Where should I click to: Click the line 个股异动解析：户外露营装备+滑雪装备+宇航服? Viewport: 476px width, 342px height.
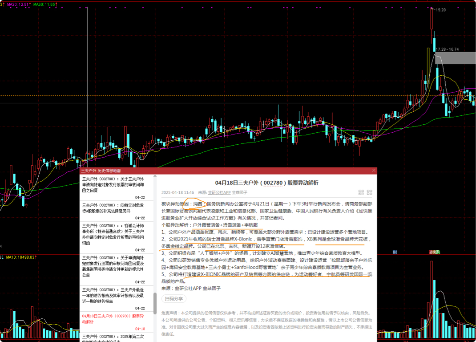[210, 225]
